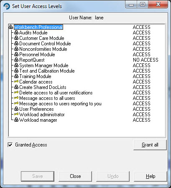
Task: Select the System Manager Module item
Action: [44, 65]
